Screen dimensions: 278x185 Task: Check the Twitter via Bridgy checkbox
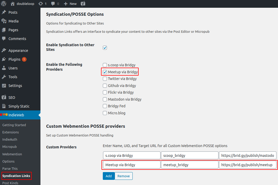pyautogui.click(x=105, y=79)
